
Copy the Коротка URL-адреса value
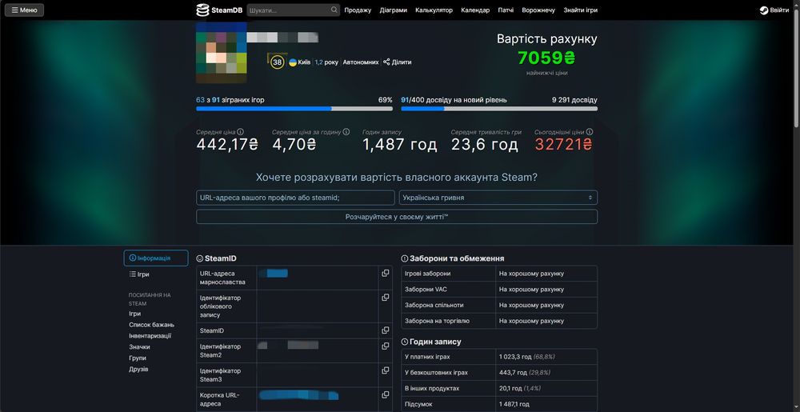pyautogui.click(x=386, y=395)
